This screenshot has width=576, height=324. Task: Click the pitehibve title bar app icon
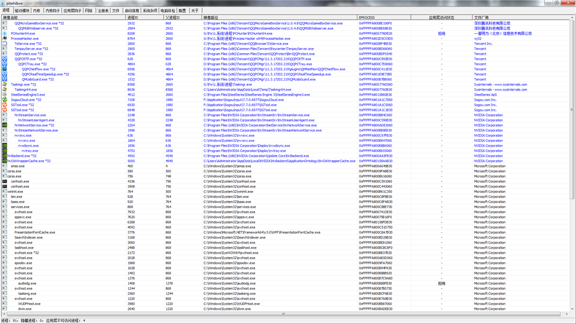3,3
